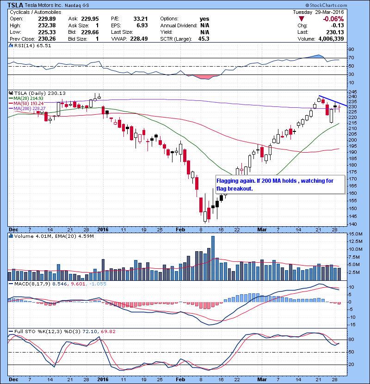Click the RSI indicator line icon
The width and height of the screenshot is (370, 384).
point(11,45)
